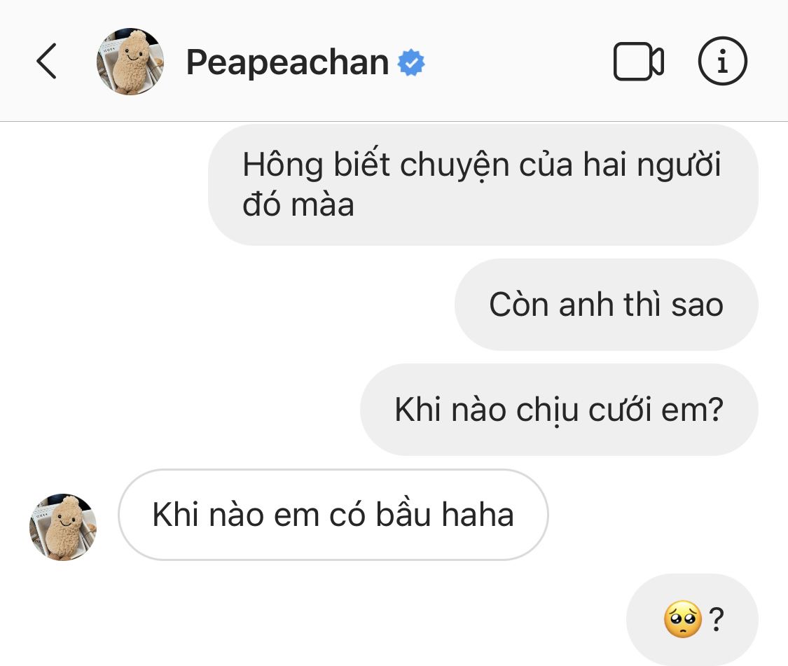Click the question mark after the emoji
The image size is (788, 666).
pos(716,619)
